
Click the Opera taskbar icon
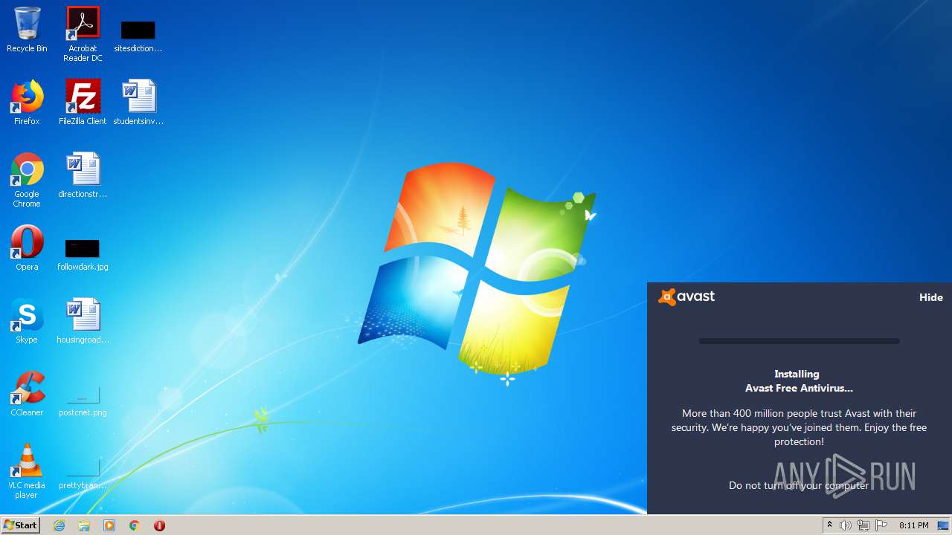159,525
